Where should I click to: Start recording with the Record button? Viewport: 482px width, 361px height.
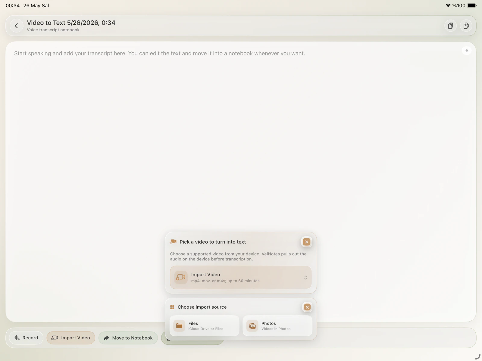tap(26, 338)
